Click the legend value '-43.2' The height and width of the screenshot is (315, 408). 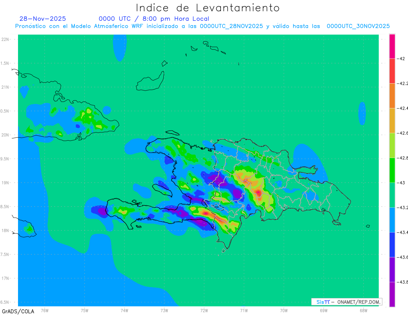pos(403,208)
